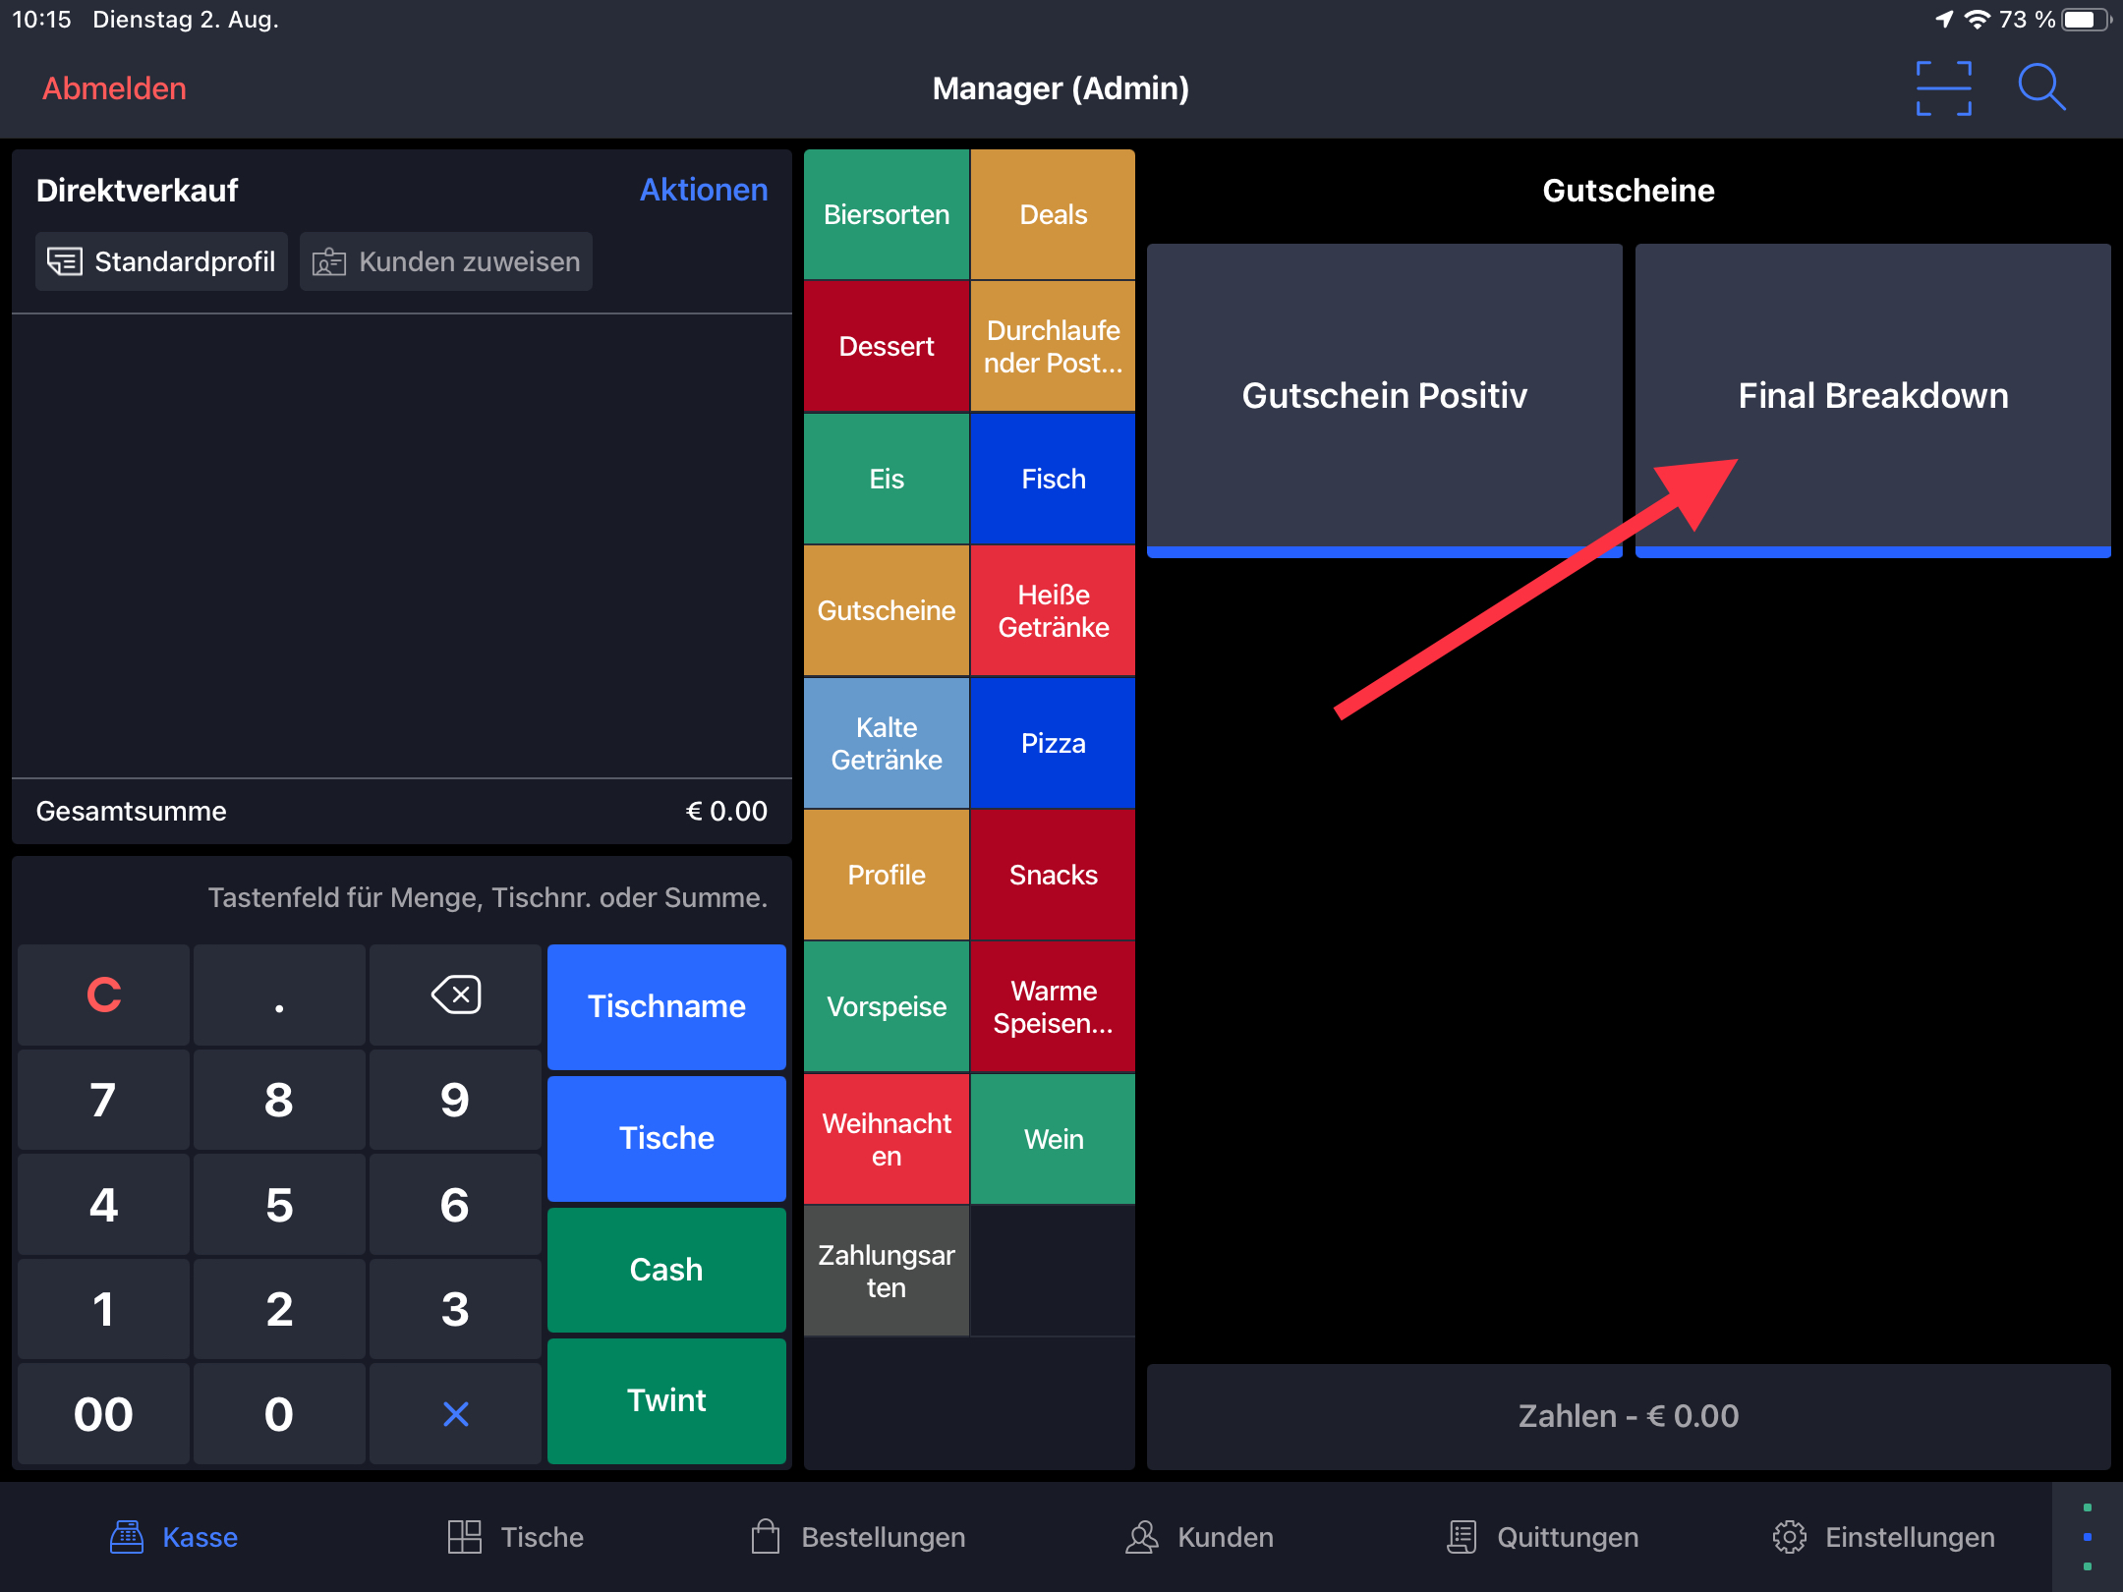Tap the three-dot side indicator
This screenshot has width=2123, height=1592.
[2086, 1537]
